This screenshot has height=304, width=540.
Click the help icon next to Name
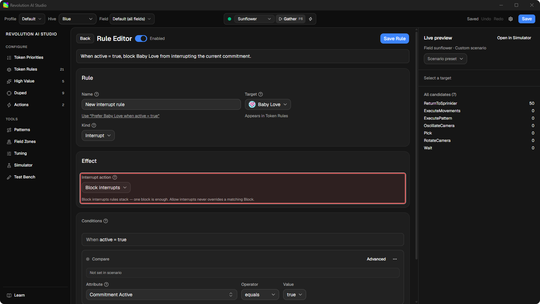pyautogui.click(x=97, y=94)
